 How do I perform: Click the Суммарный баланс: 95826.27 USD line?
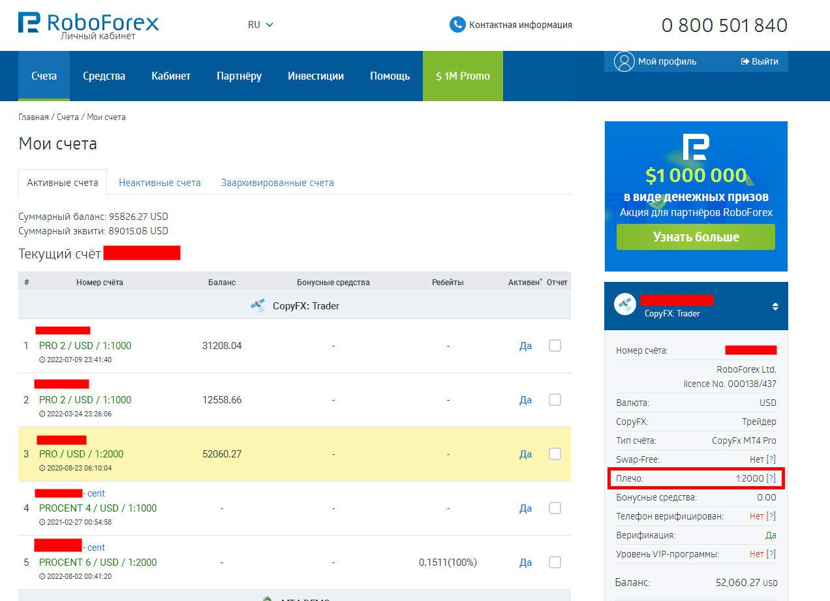click(93, 217)
